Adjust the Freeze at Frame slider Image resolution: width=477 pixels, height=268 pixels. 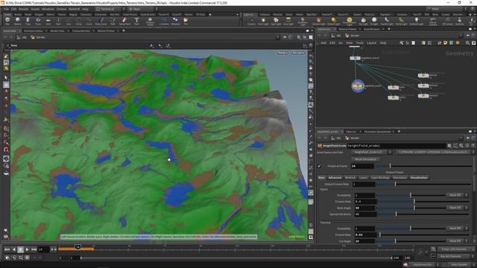[x=423, y=166]
